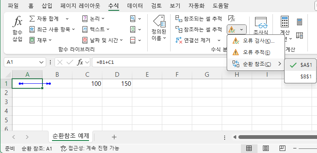Choose $B$1 in circular reference list
Image resolution: width=317 pixels, height=153 pixels.
tap(300, 77)
